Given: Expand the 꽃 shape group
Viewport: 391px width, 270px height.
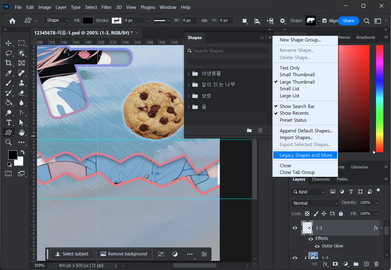Looking at the screenshot, I should point(189,107).
